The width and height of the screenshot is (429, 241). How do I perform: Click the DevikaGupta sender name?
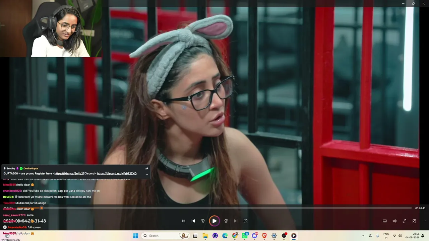click(30, 168)
